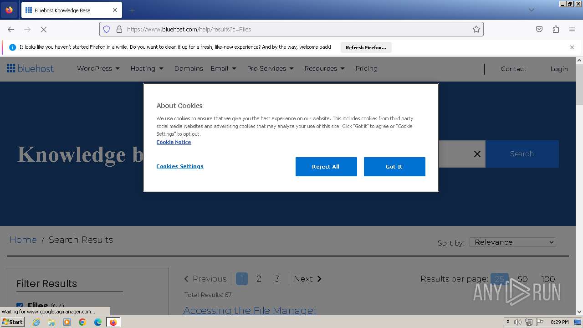Image resolution: width=583 pixels, height=328 pixels.
Task: Go to the Next results page
Action: pos(308,279)
